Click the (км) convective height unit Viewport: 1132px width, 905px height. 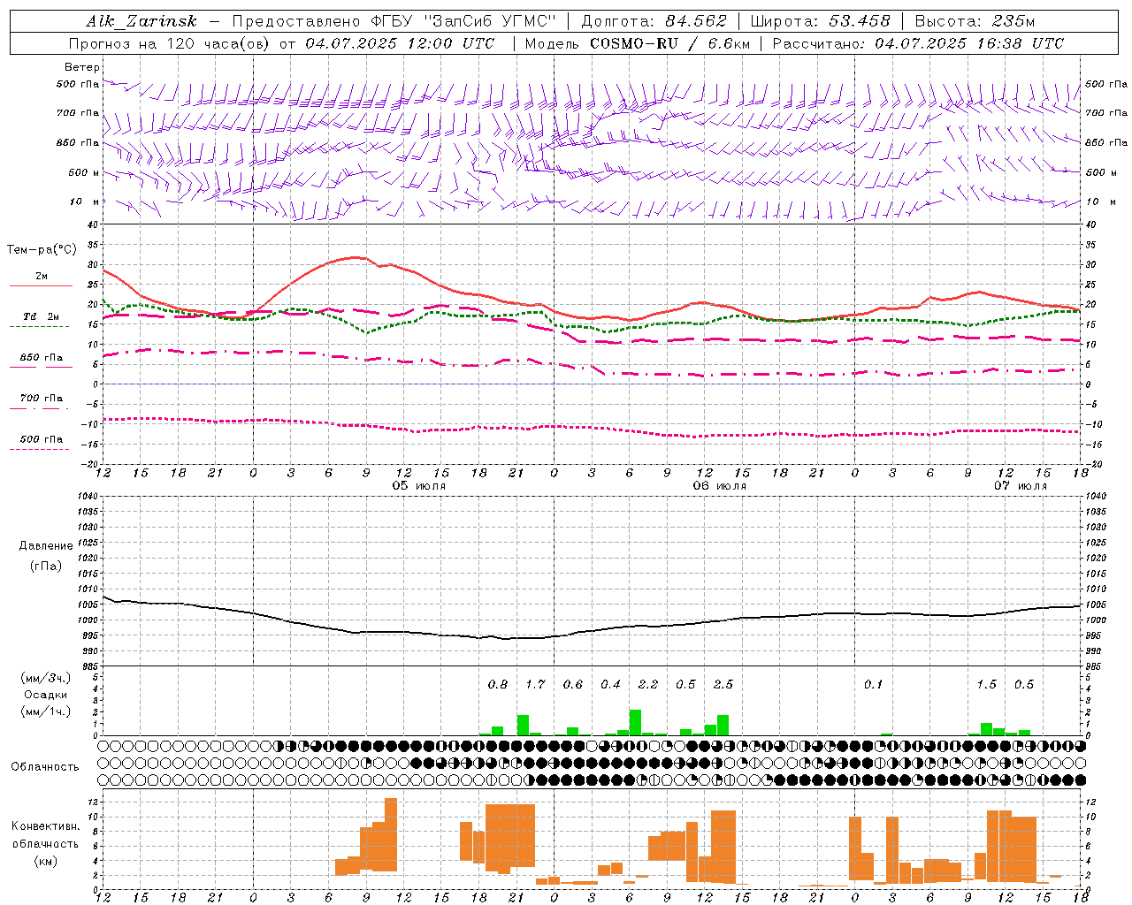(x=46, y=861)
